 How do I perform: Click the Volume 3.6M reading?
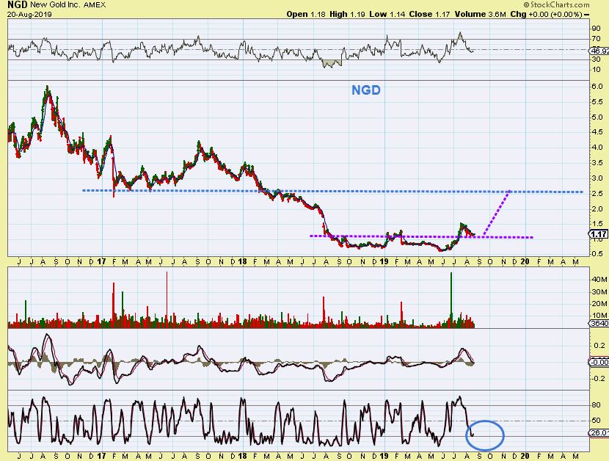481,15
